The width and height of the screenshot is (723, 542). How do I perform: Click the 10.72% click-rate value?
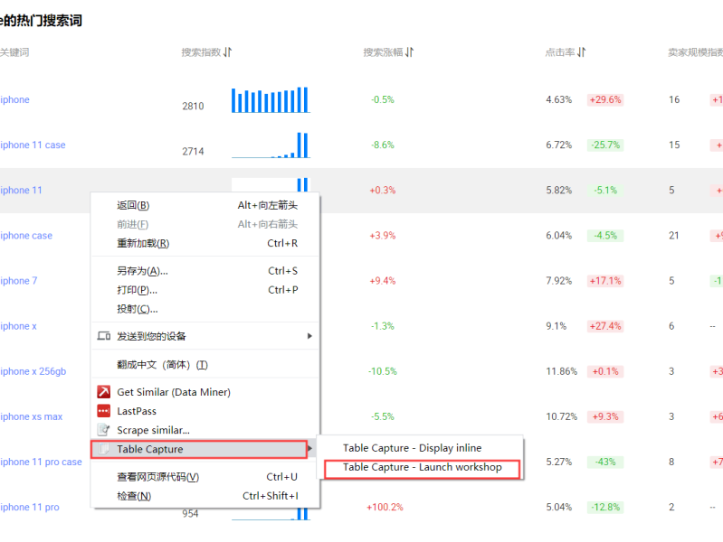tap(562, 416)
